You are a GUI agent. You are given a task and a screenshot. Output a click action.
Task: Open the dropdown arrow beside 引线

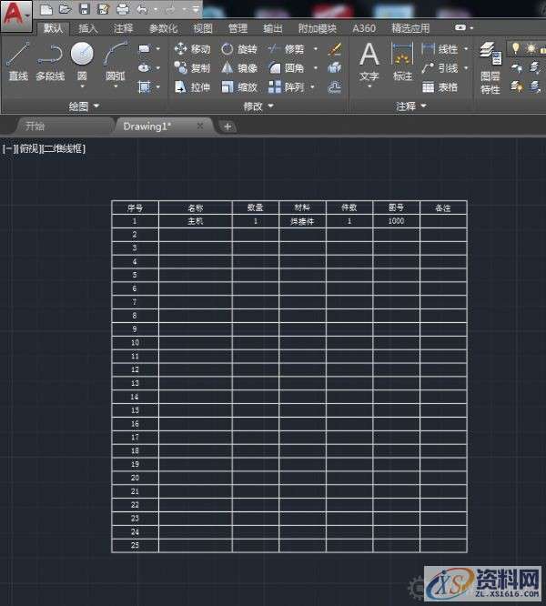[466, 68]
